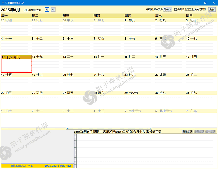Go to next month arrow button
The width and height of the screenshot is (218, 169).
click(x=53, y=10)
